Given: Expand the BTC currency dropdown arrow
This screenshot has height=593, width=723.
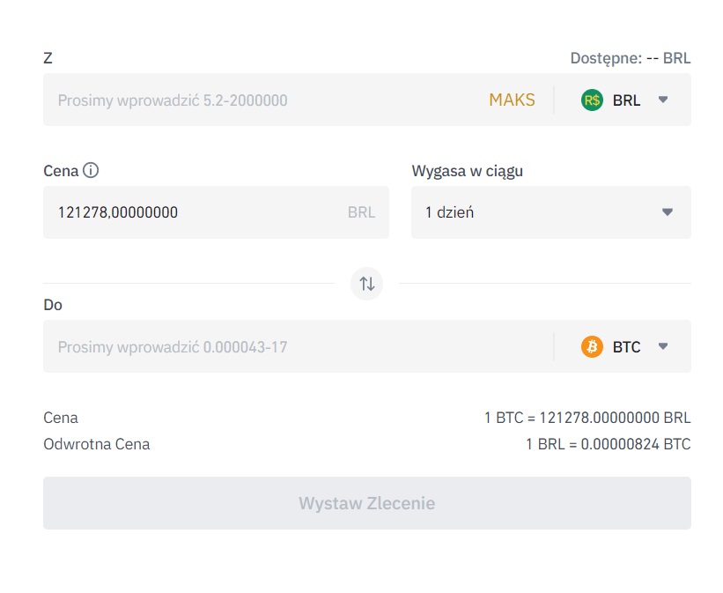Looking at the screenshot, I should pos(663,346).
